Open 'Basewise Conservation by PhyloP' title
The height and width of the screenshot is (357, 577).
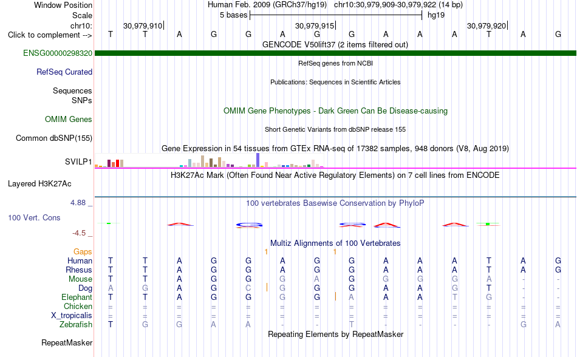coord(335,203)
